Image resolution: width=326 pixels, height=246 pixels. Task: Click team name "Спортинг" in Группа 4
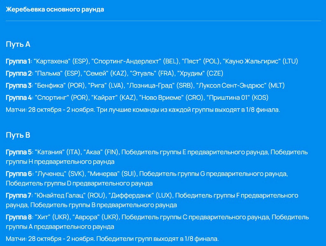(52, 98)
